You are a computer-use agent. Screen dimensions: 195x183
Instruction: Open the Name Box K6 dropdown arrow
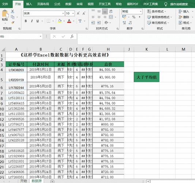[x=40, y=37]
